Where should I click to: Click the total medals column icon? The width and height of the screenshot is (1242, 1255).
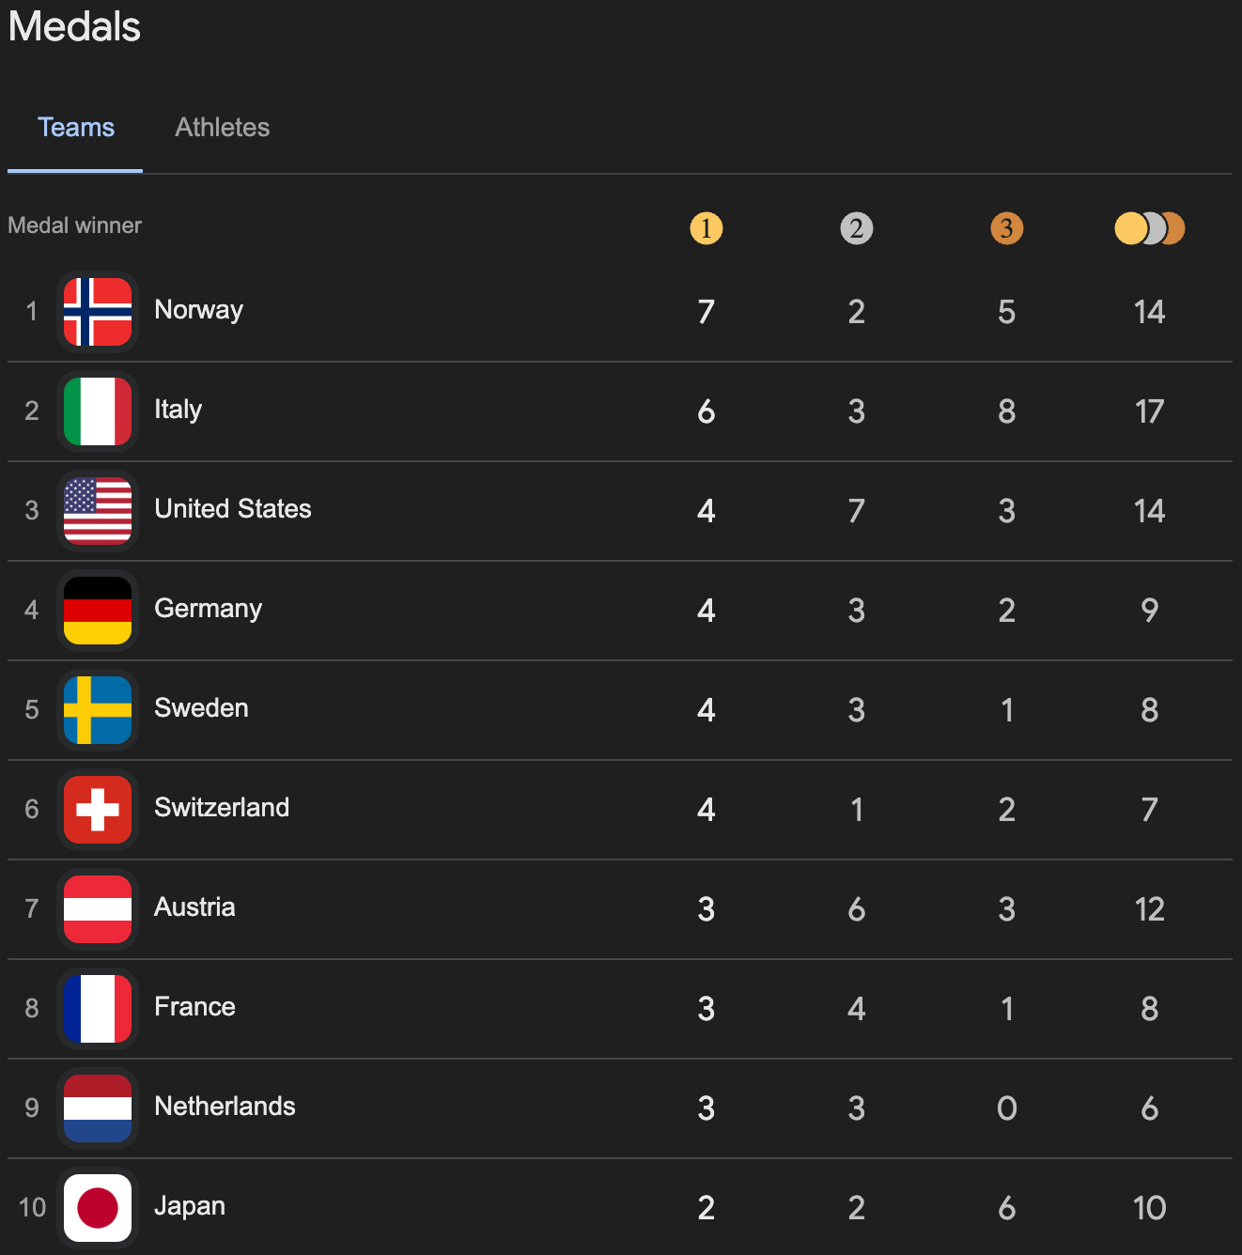click(x=1149, y=228)
